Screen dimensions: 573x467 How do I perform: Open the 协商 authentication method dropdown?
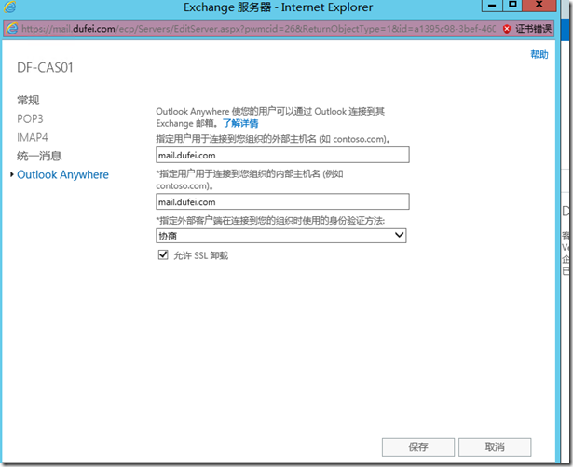click(x=281, y=236)
